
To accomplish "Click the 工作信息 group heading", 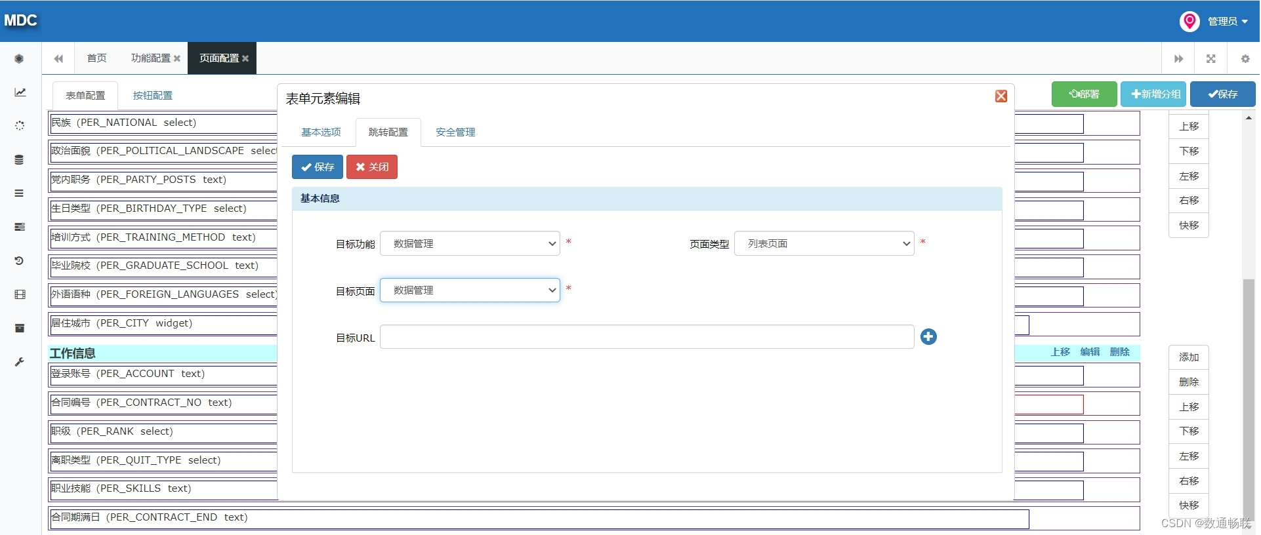I will point(73,353).
